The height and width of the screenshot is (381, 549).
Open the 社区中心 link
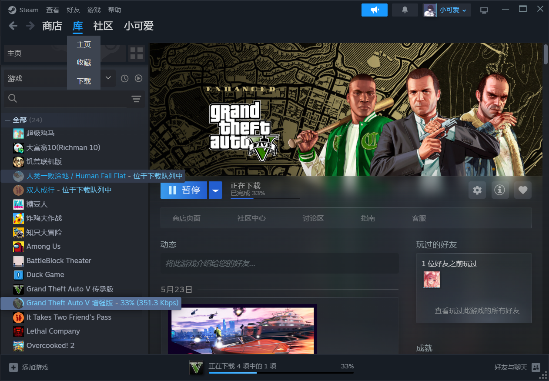tap(251, 218)
